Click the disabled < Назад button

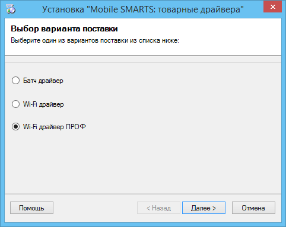(158, 208)
